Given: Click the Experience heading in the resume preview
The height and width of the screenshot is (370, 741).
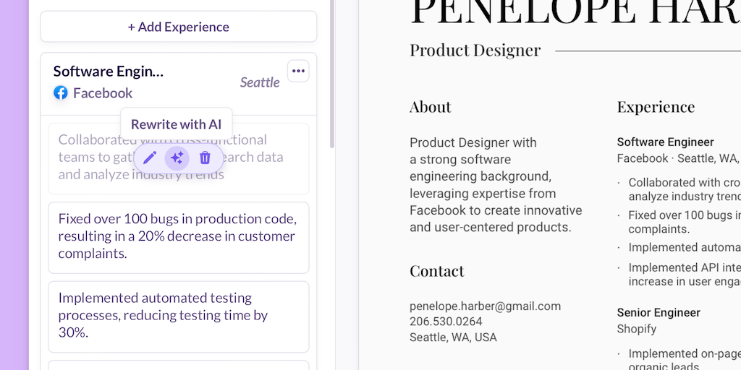Looking at the screenshot, I should point(656,107).
